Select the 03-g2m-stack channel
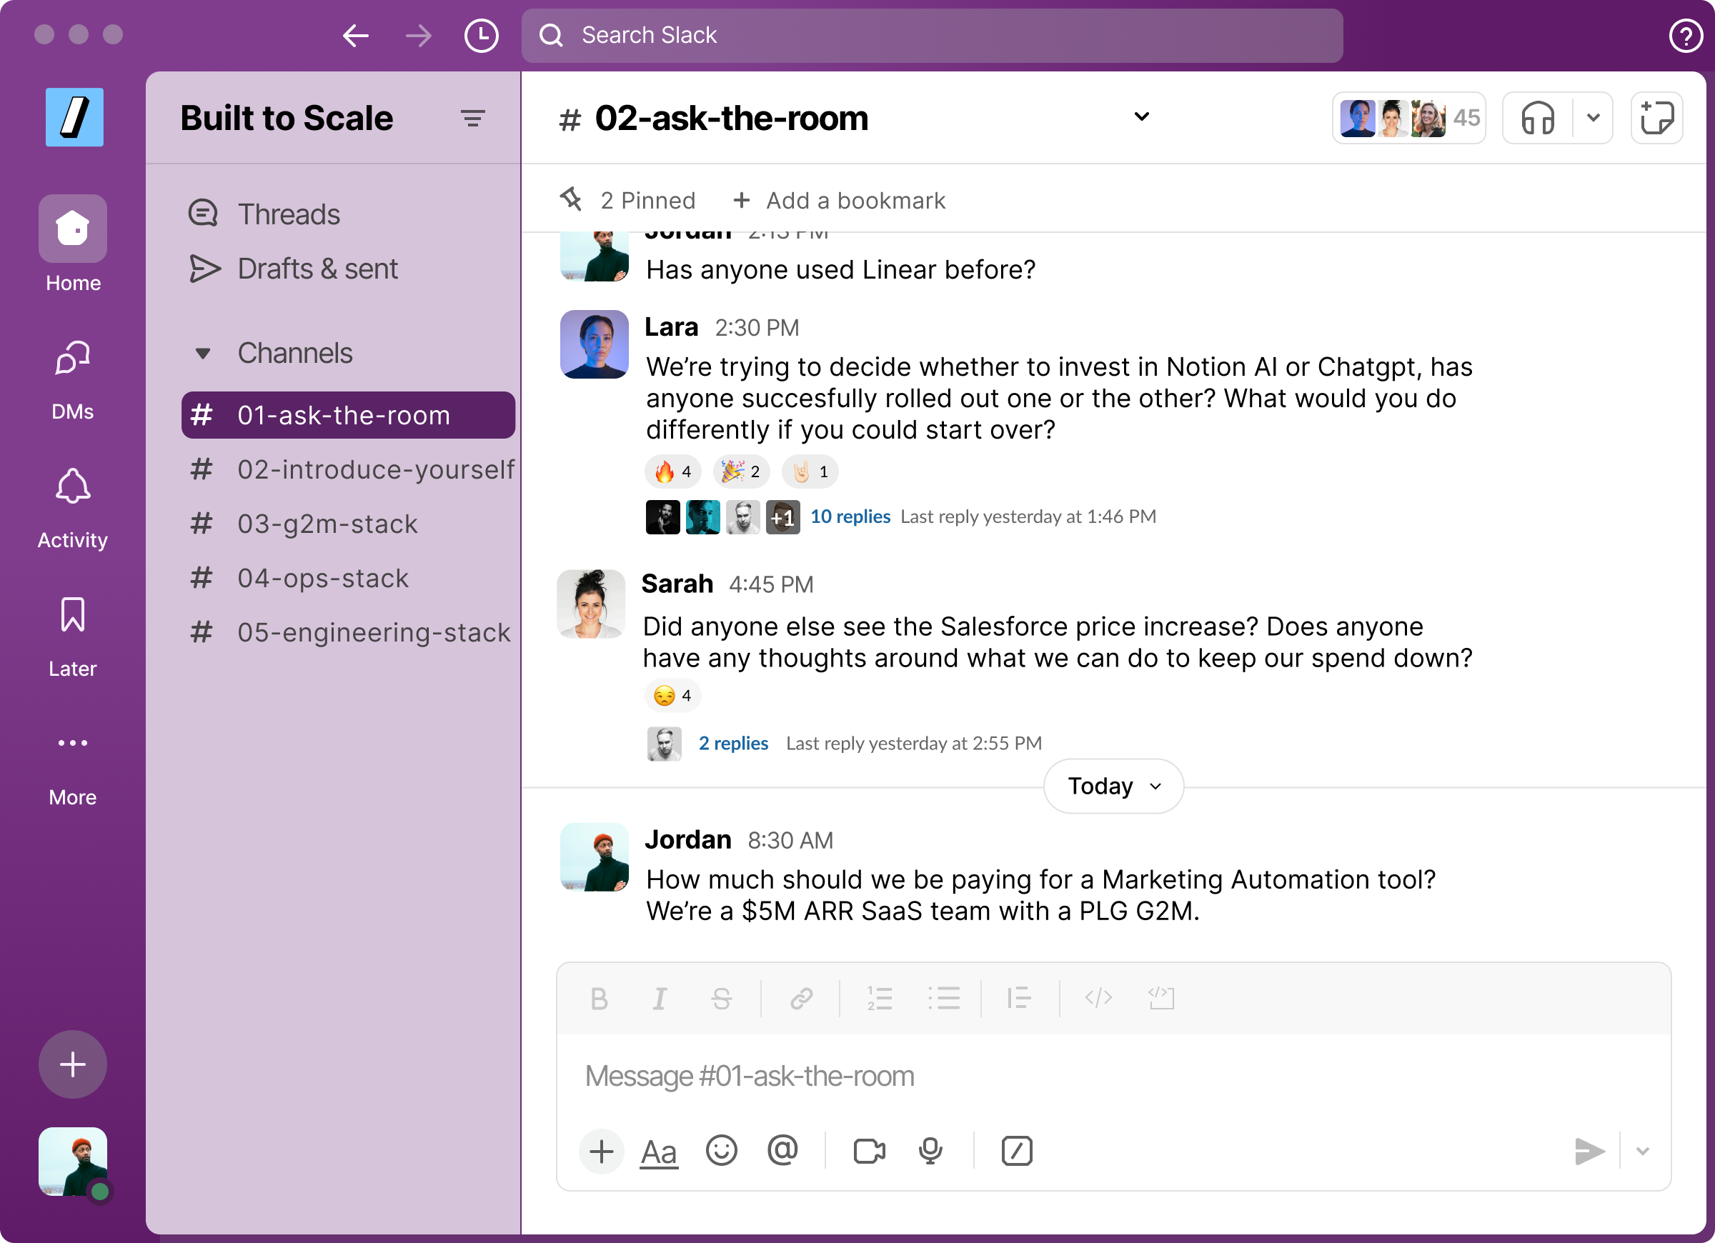 pyautogui.click(x=327, y=524)
